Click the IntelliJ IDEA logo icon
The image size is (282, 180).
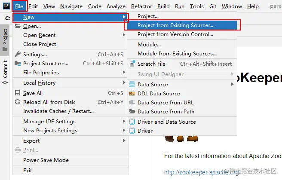point(6,6)
